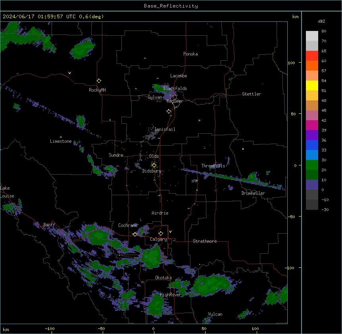Click the Base_Reflectivity title text
This screenshot has width=342, height=334.
coord(171,6)
